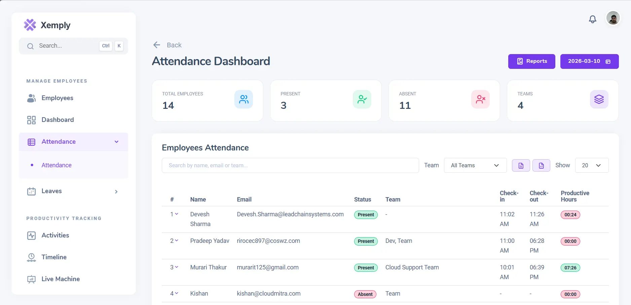Click the Total Employees people icon
This screenshot has height=305, width=631.
[x=244, y=99]
